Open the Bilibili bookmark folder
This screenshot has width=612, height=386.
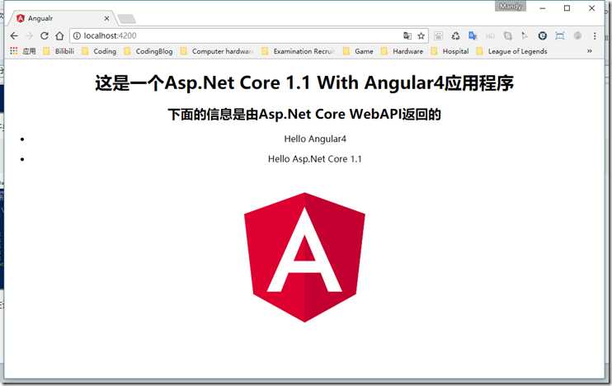(59, 51)
